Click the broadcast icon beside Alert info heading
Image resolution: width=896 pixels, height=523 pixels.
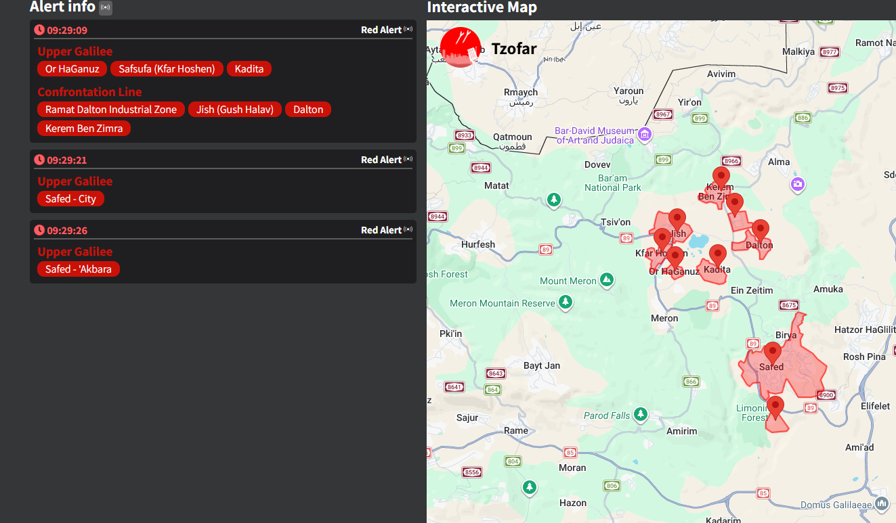(x=106, y=8)
